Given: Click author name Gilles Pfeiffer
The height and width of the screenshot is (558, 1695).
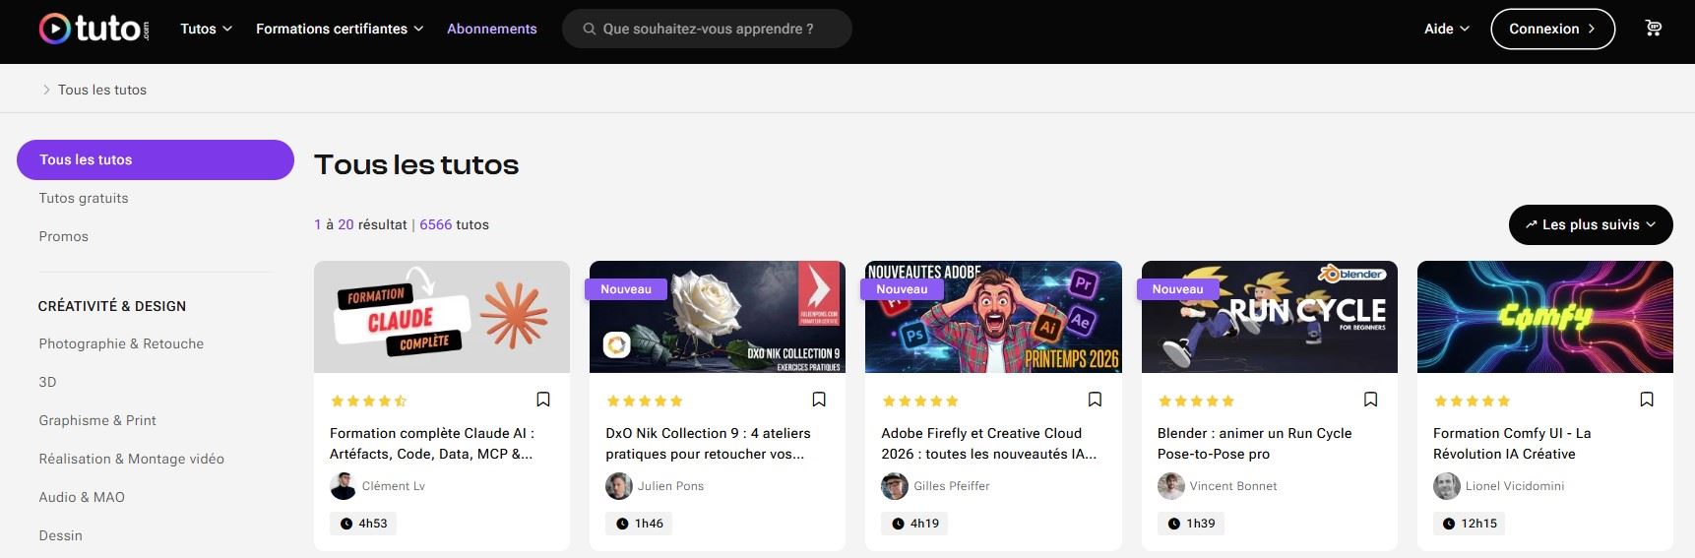Looking at the screenshot, I should (952, 486).
